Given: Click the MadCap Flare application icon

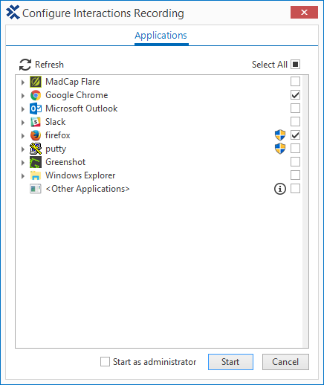Looking at the screenshot, I should pyautogui.click(x=36, y=82).
